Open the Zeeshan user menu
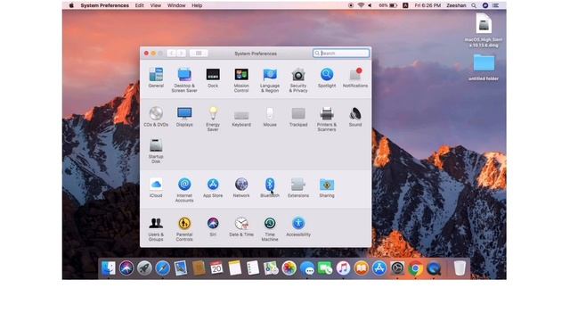 [456, 5]
